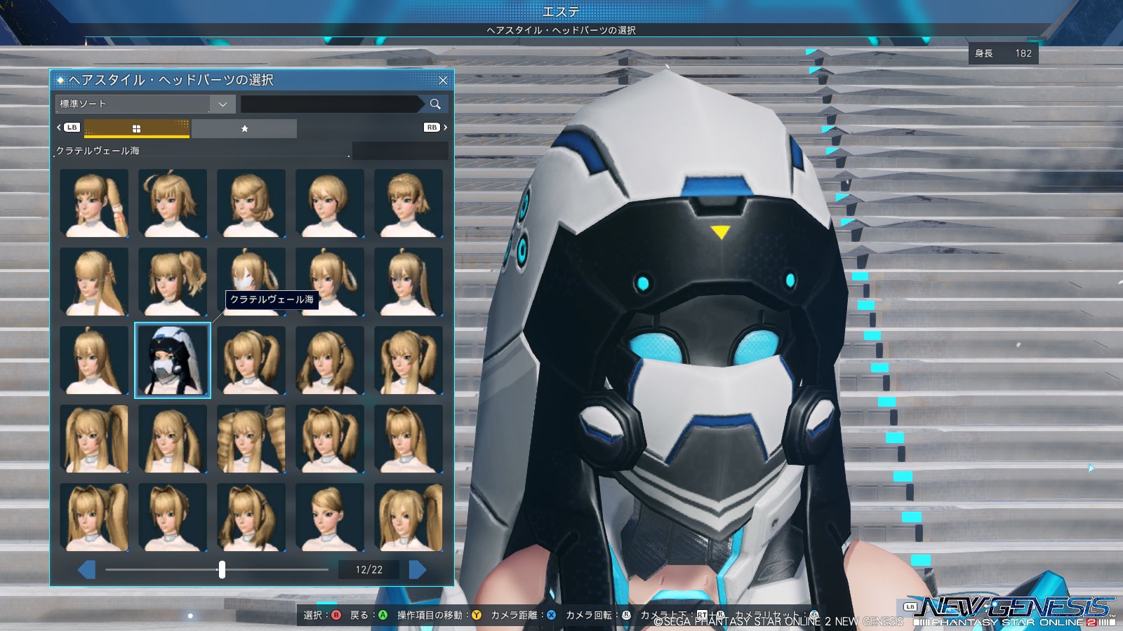Pick the wavy bob hairstyle thumbnail

pyautogui.click(x=251, y=203)
